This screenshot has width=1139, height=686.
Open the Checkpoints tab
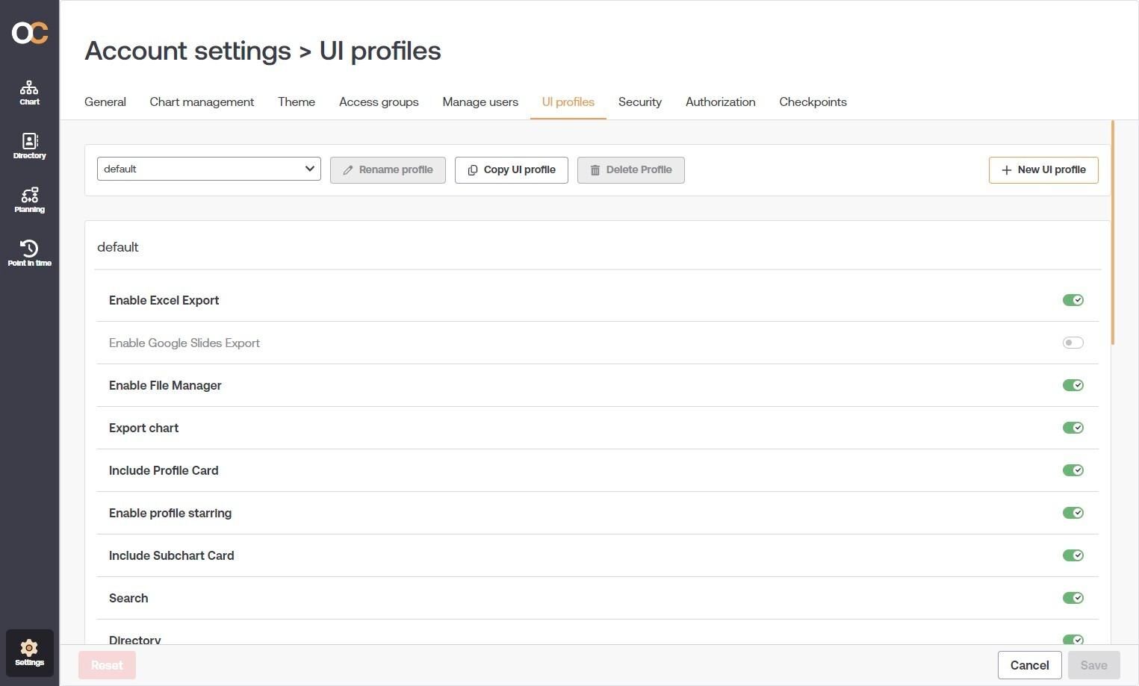(x=813, y=102)
